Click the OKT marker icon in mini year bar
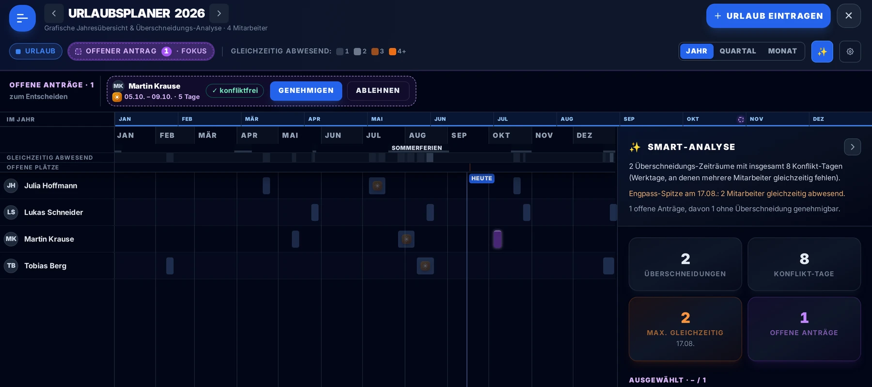Screen dimensions: 872x387 click(741, 120)
